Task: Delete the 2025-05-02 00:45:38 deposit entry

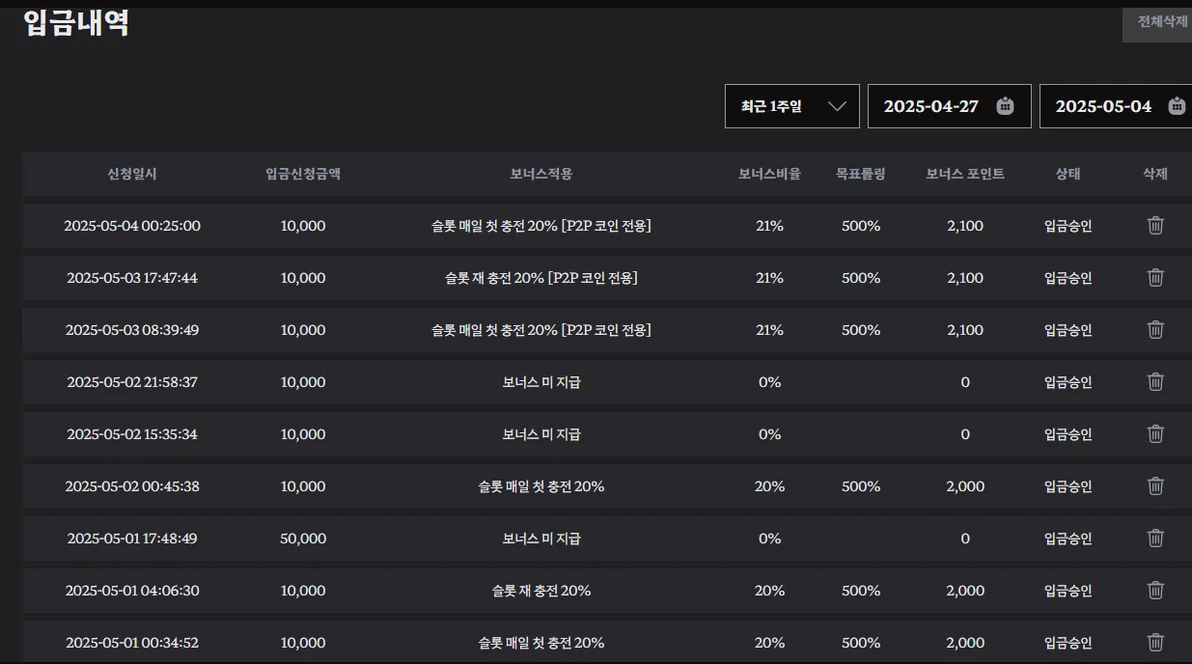Action: pyautogui.click(x=1155, y=486)
